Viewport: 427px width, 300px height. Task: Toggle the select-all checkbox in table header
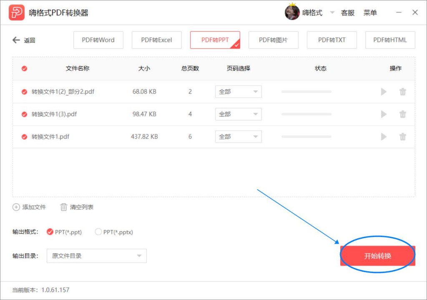click(24, 68)
